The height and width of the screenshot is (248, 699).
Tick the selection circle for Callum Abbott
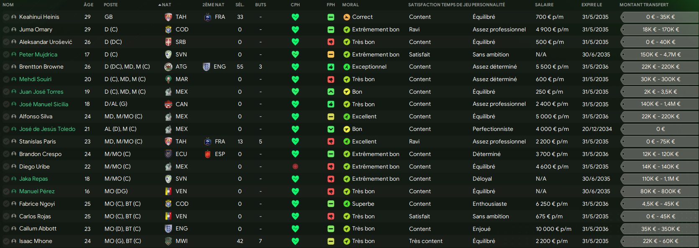[x=6, y=229]
